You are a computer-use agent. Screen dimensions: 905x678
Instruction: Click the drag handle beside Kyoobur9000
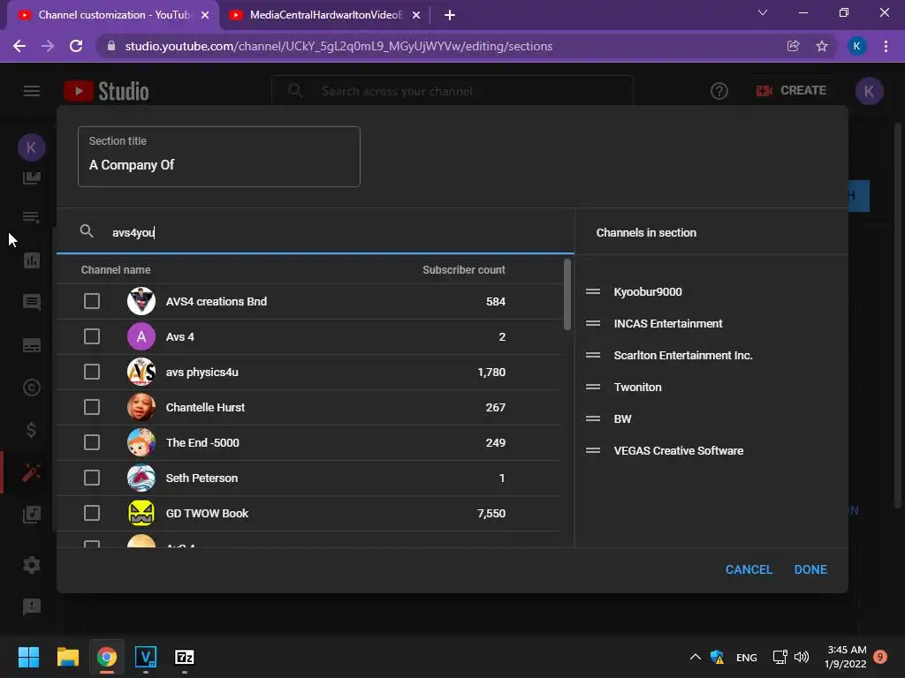tap(593, 291)
